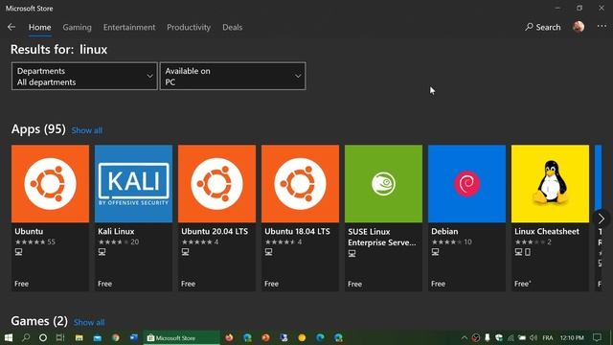Select the Linux Cheatsheet penguin icon
The height and width of the screenshot is (345, 613).
click(550, 183)
